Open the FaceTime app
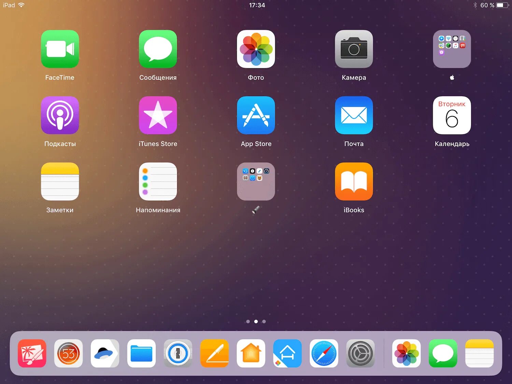The height and width of the screenshot is (384, 512). [x=60, y=49]
